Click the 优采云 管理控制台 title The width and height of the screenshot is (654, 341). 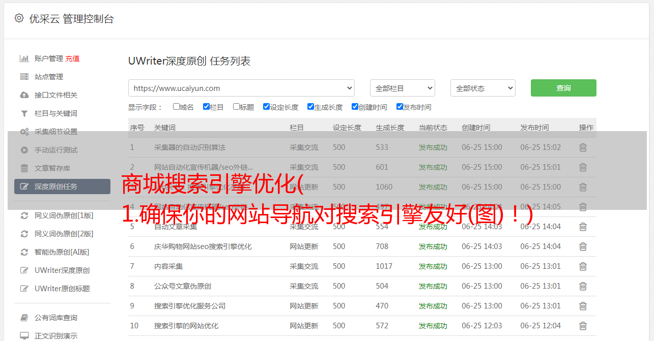pyautogui.click(x=71, y=19)
